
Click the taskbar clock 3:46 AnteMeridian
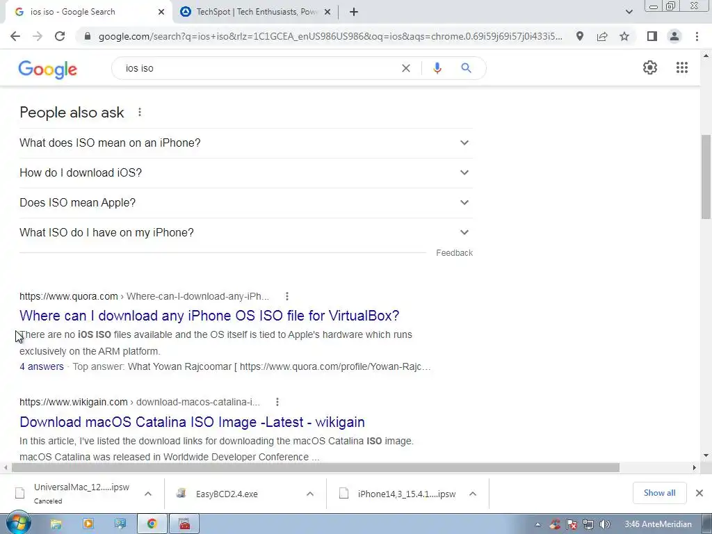[658, 524]
